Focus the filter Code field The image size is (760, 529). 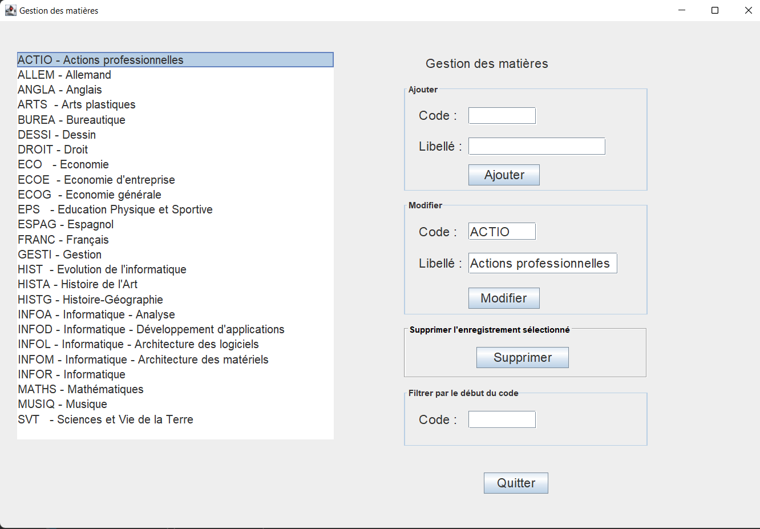[x=501, y=419]
